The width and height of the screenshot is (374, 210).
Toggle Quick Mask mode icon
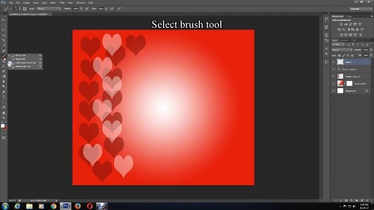coord(4,133)
